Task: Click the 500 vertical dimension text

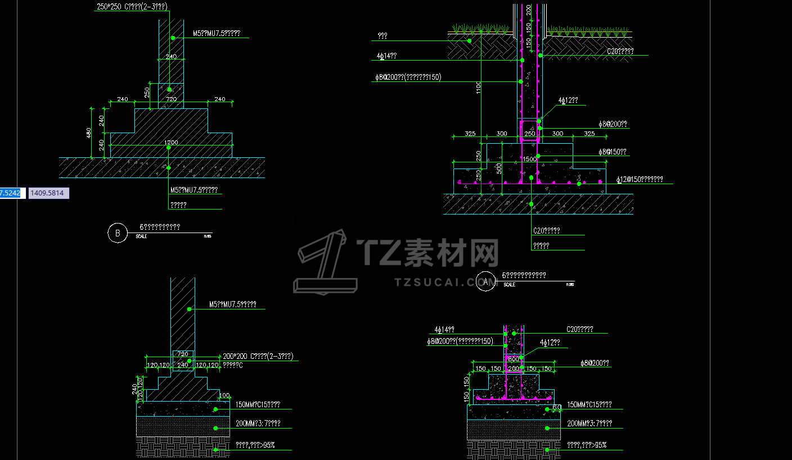Action: pyautogui.click(x=498, y=169)
